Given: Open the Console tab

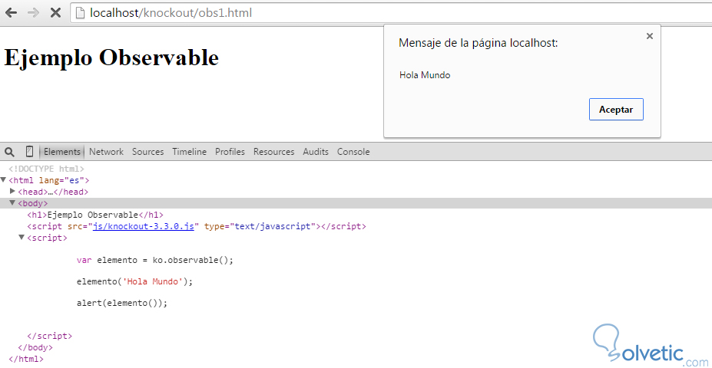Looking at the screenshot, I should (x=353, y=152).
